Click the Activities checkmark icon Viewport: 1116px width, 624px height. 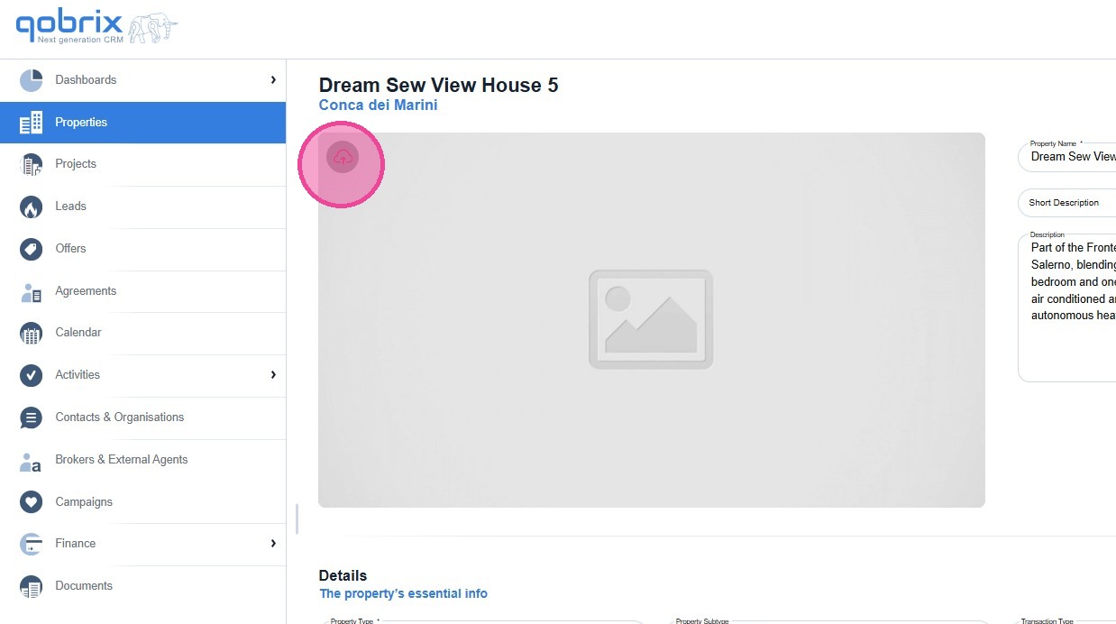31,375
